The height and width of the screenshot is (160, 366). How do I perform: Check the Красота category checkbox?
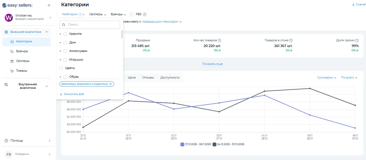[65, 34]
